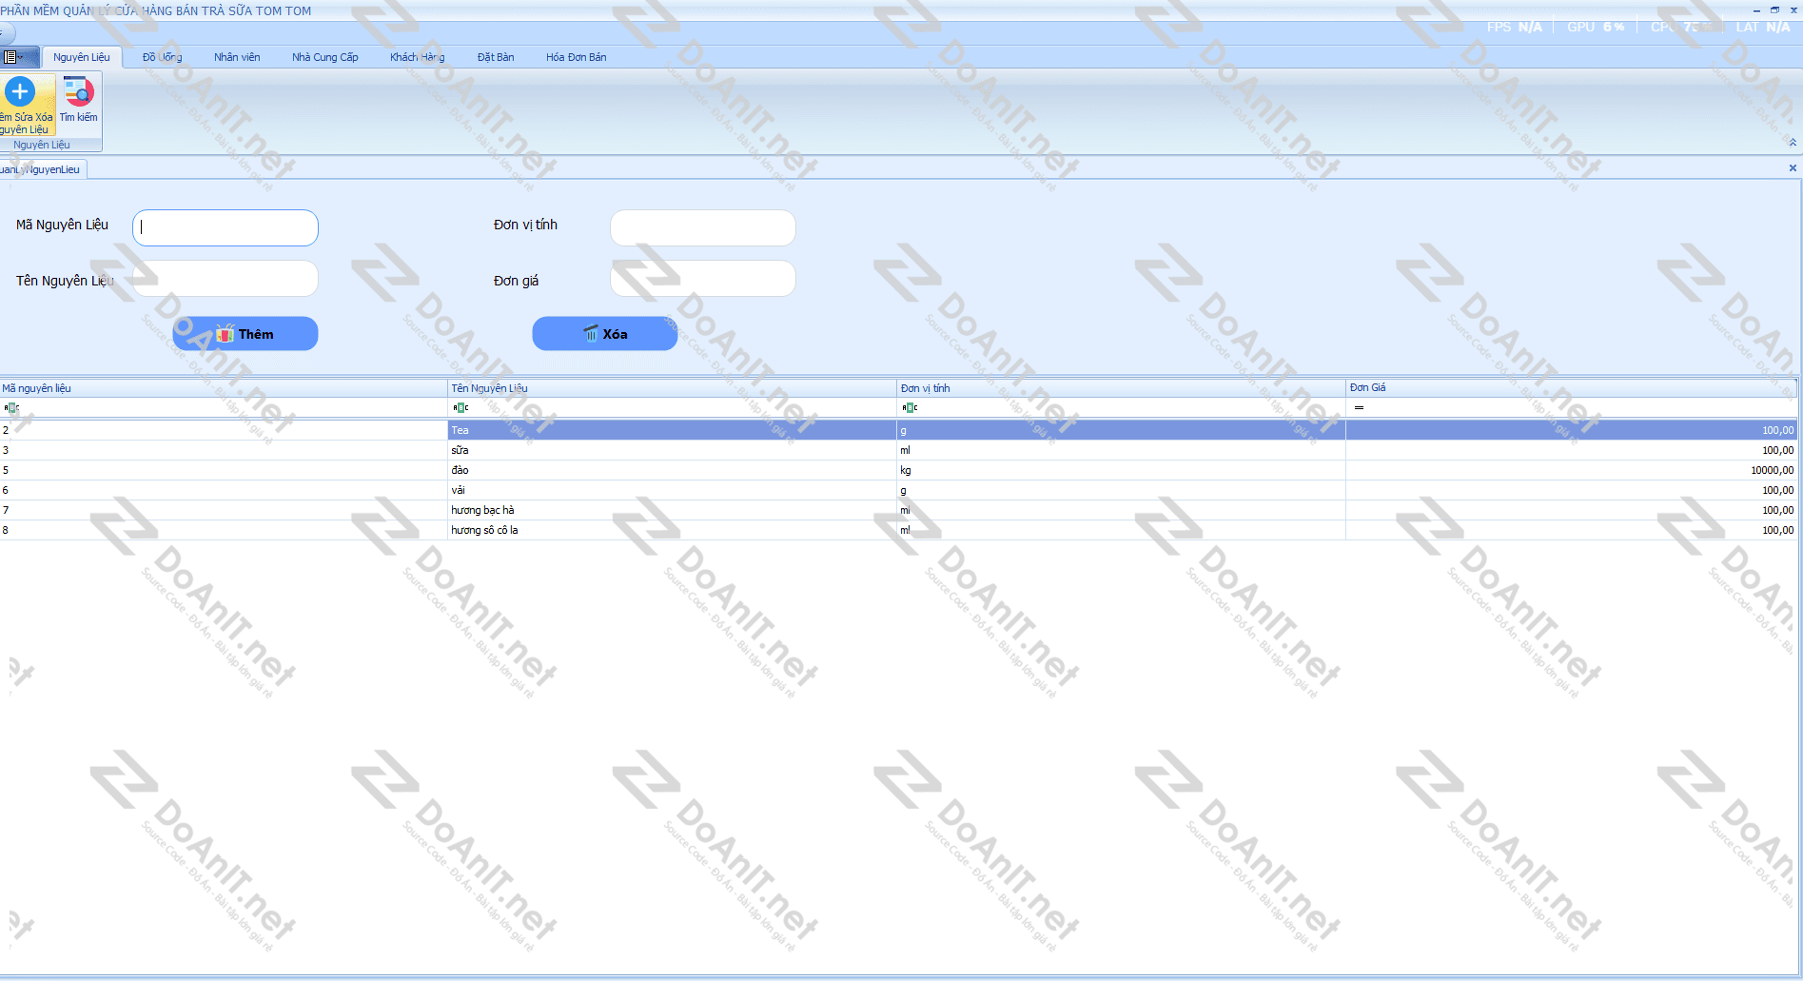
Task: Open filter operator for Tên Nguyên Liệu column
Action: click(x=461, y=407)
